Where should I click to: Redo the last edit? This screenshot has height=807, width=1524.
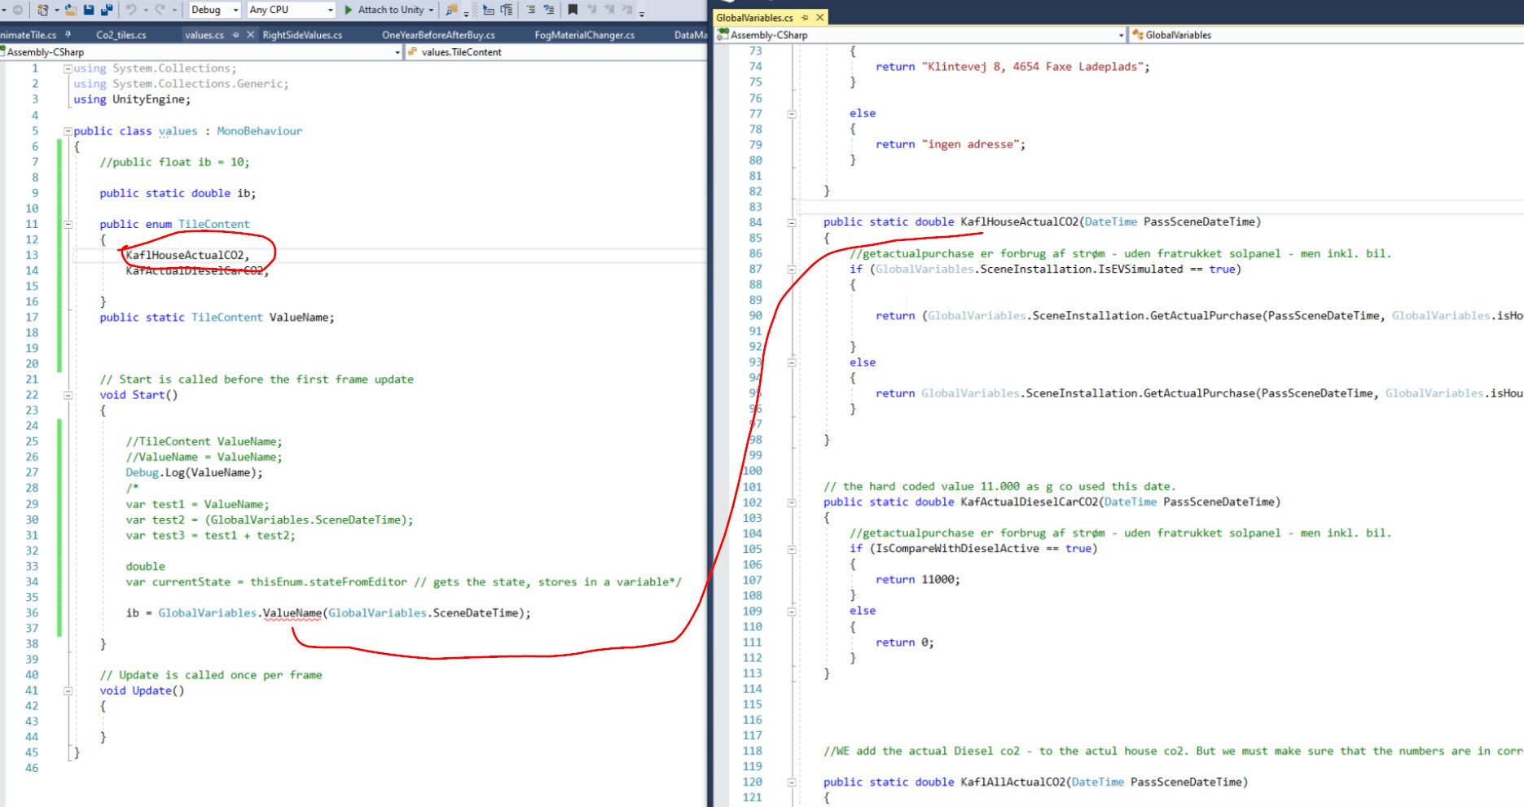159,10
